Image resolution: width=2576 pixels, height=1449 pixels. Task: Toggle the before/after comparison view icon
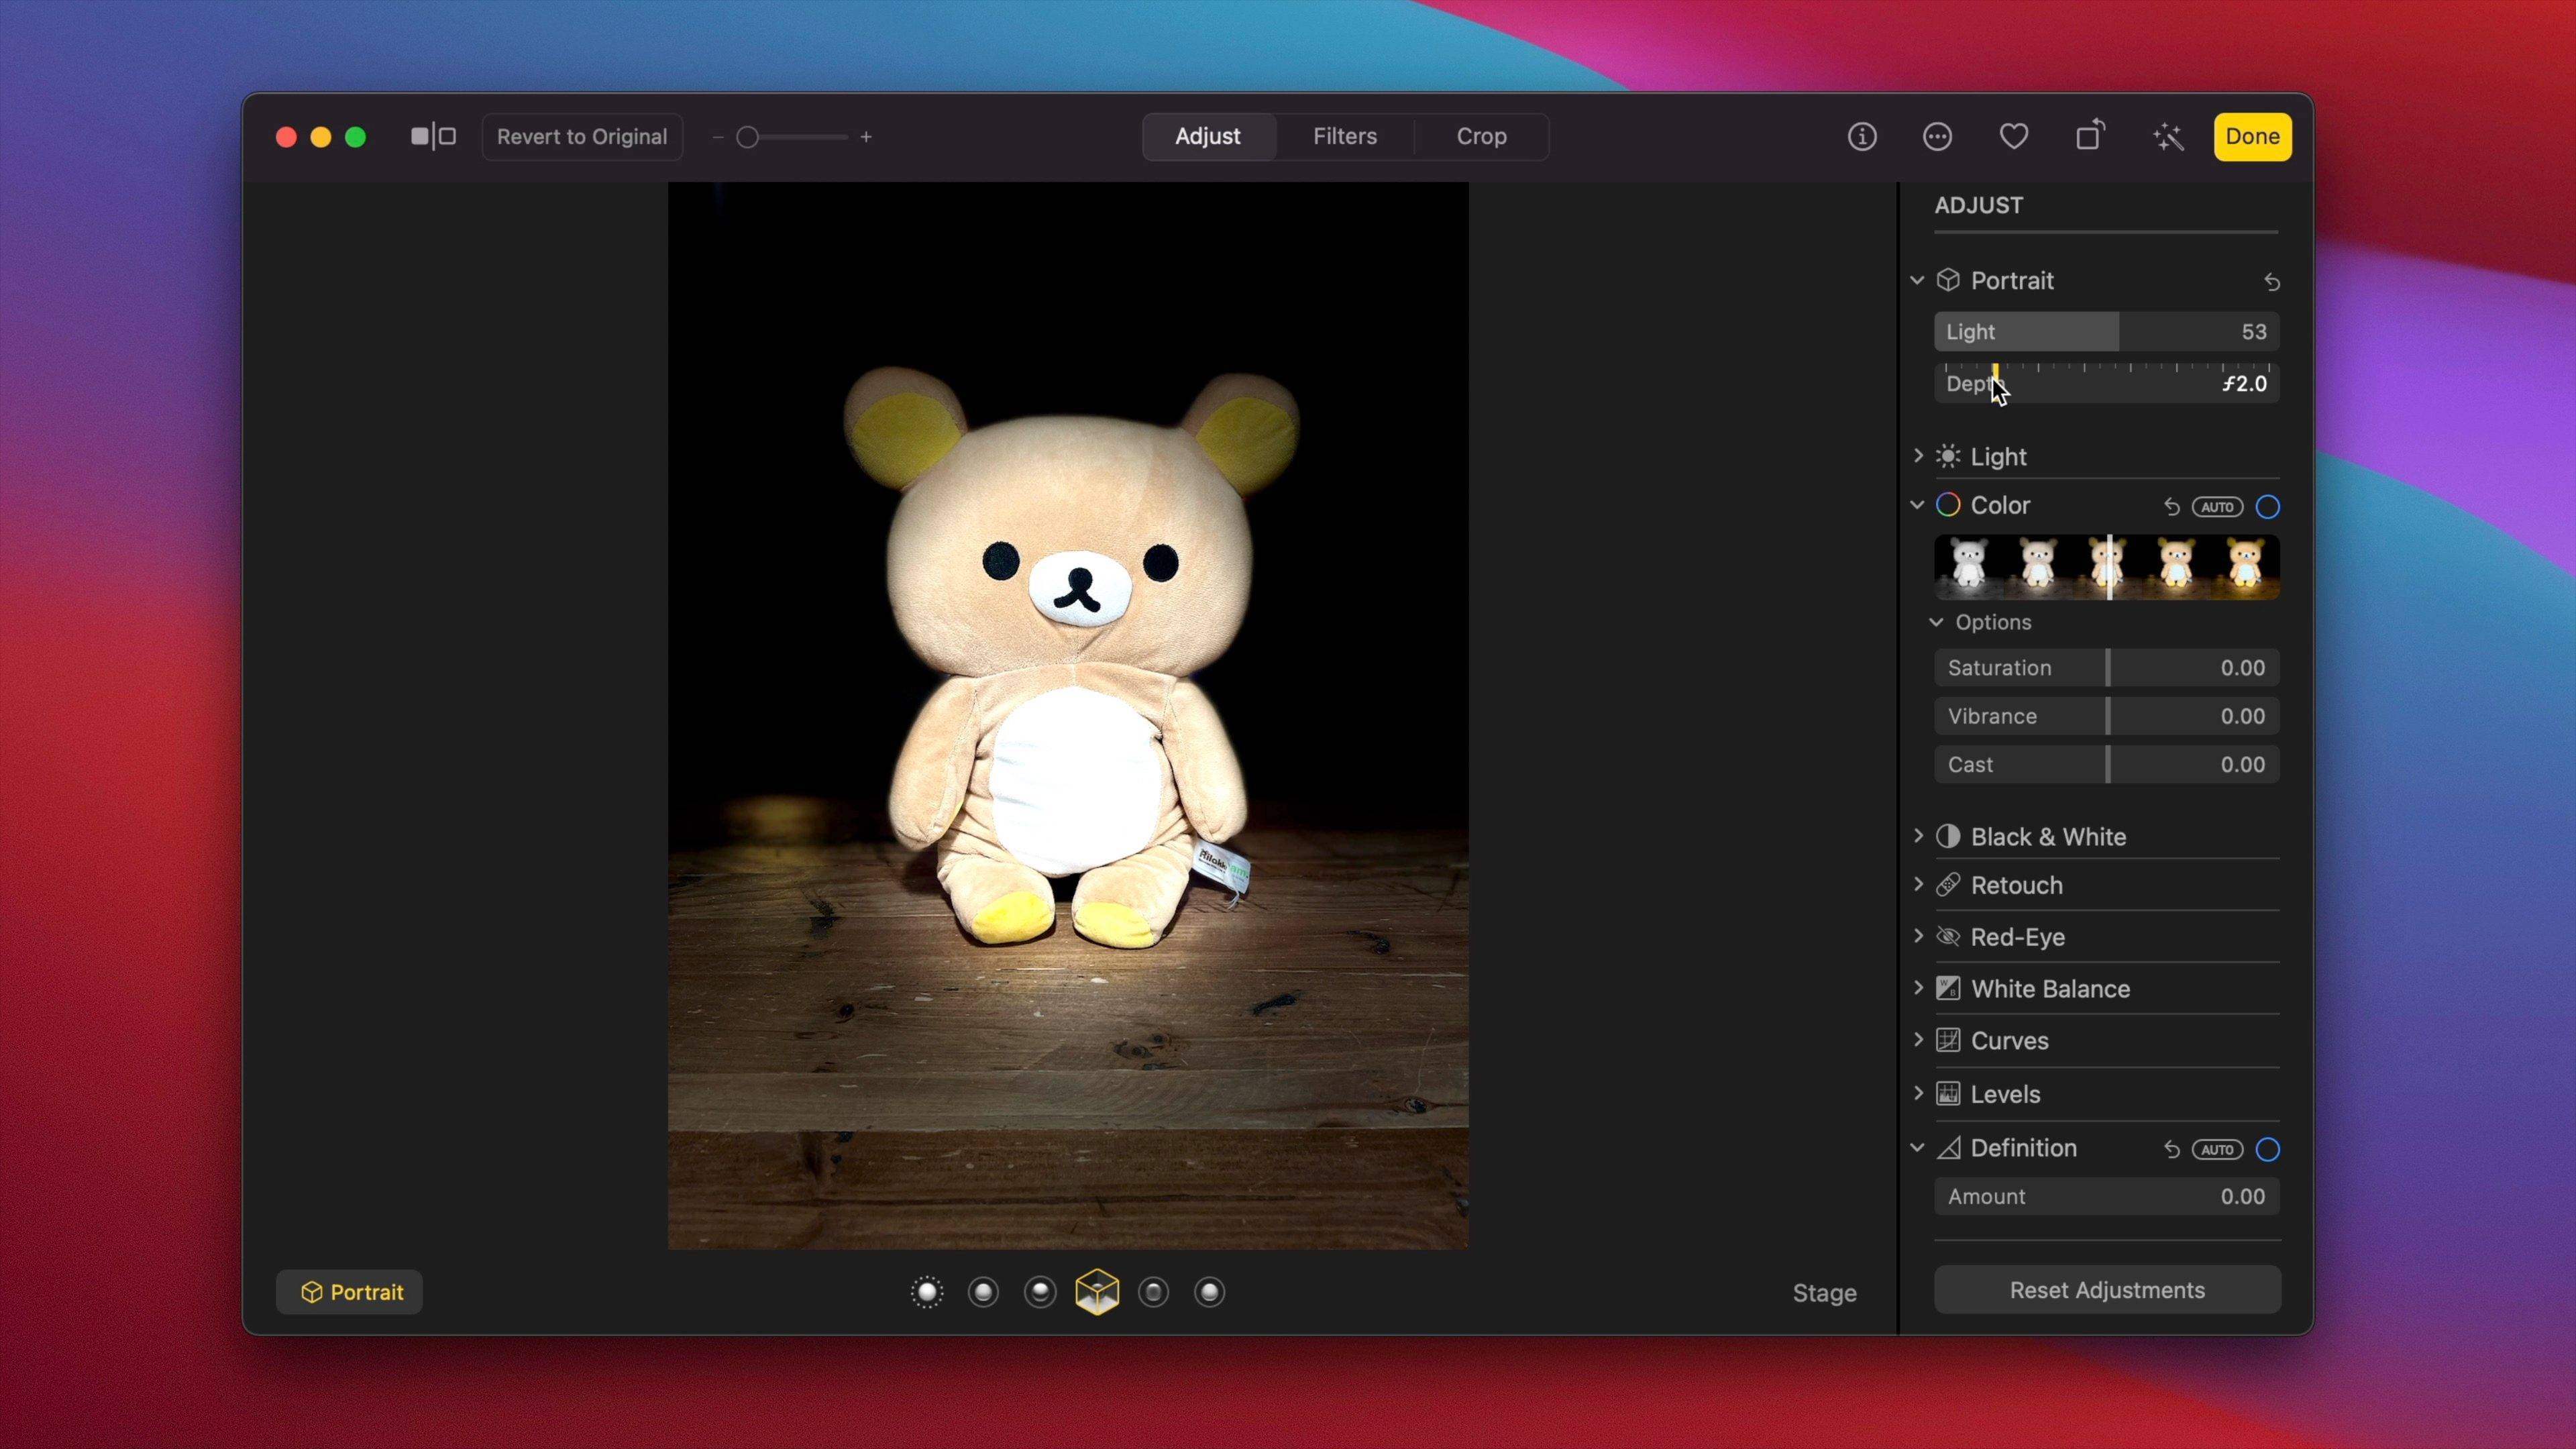pyautogui.click(x=433, y=136)
